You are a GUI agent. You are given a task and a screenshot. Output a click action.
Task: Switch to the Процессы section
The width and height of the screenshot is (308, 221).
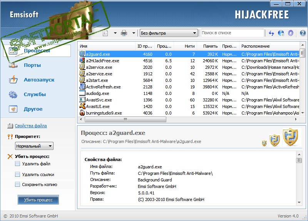[37, 51]
